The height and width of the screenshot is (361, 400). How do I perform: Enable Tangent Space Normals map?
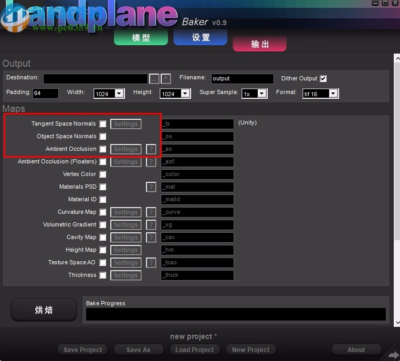coord(103,124)
